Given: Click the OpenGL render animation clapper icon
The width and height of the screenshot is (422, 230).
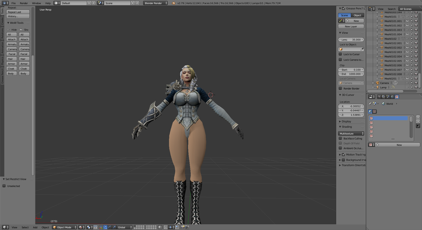Looking at the screenshot, I should tap(187, 227).
